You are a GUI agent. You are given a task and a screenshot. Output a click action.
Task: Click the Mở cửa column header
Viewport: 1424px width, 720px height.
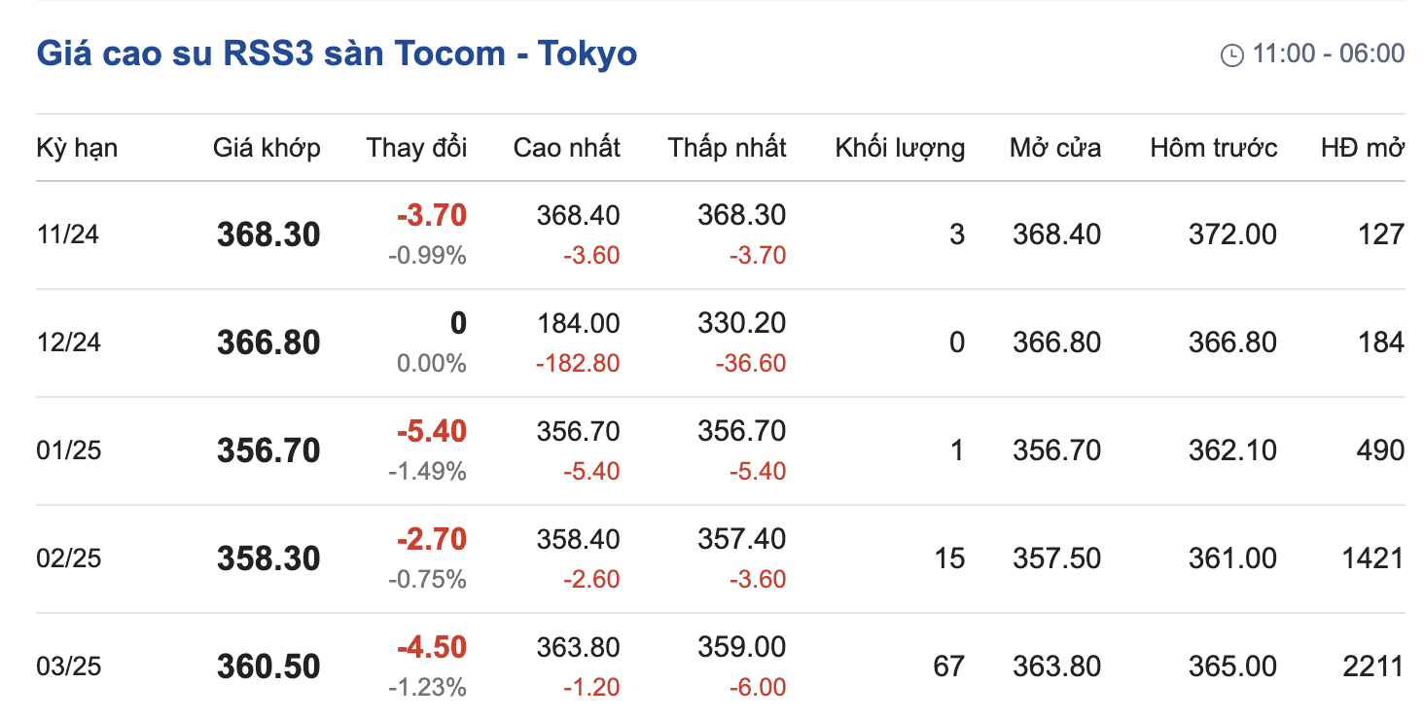(1055, 148)
